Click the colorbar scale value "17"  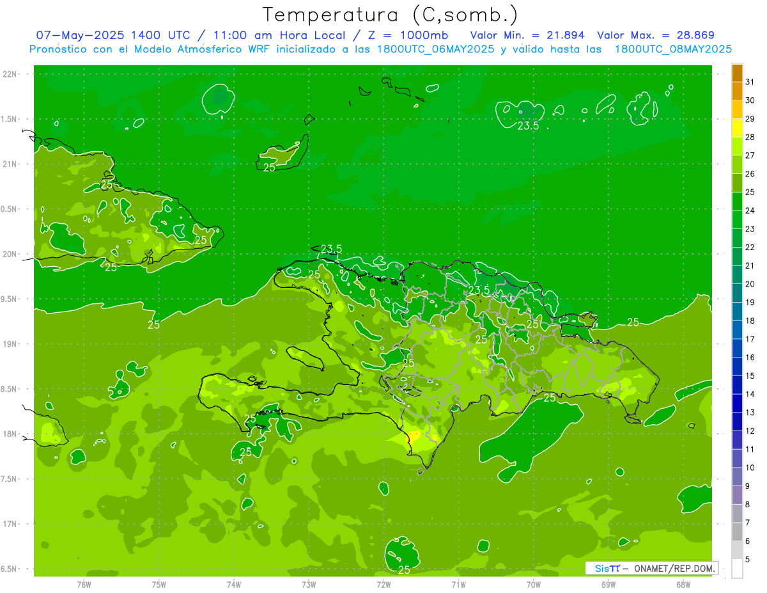(x=750, y=339)
